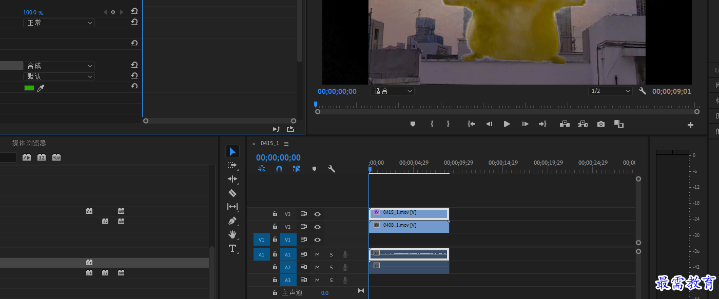Enable voice-over record on A1
Screen dimensions: 719x299
click(345, 254)
